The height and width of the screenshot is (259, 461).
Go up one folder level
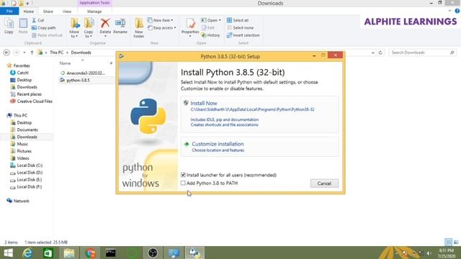[32, 53]
